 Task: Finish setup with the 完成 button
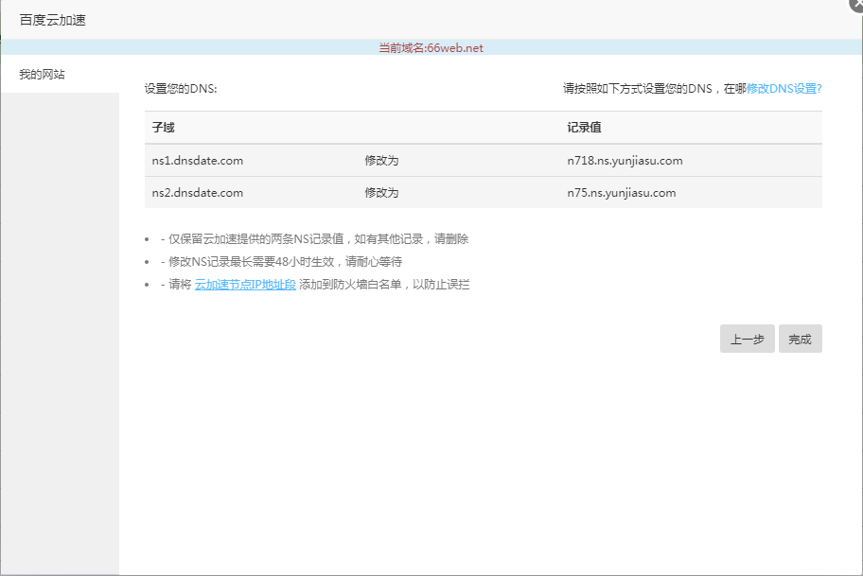(x=800, y=339)
